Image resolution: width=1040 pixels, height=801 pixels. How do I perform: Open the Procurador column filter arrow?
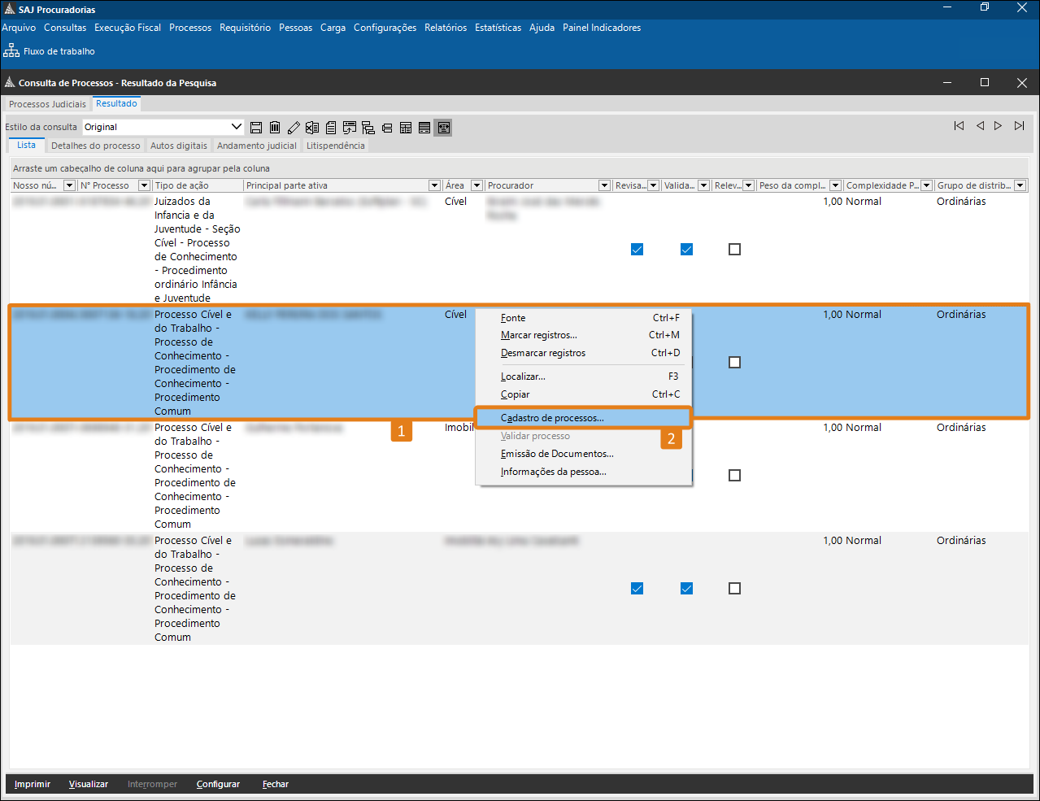(604, 186)
